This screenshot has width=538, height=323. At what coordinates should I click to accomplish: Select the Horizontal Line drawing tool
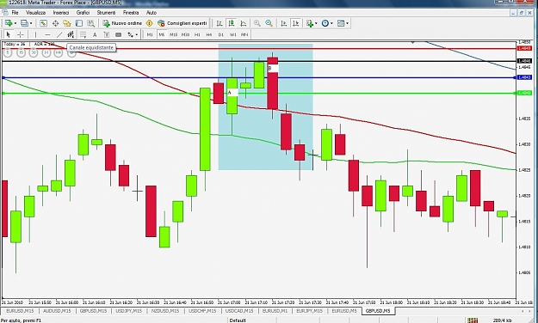click(47, 34)
